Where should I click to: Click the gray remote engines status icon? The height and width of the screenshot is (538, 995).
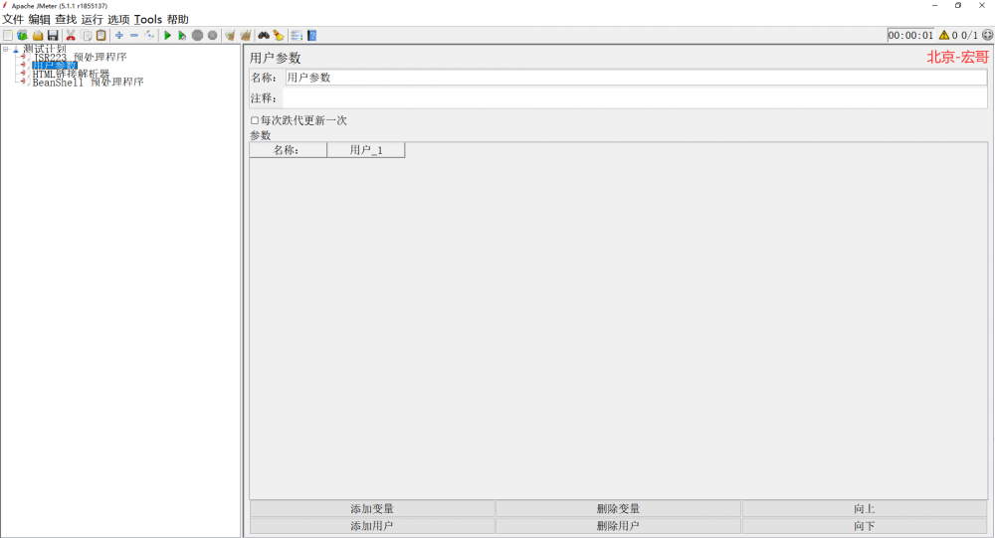coord(987,36)
